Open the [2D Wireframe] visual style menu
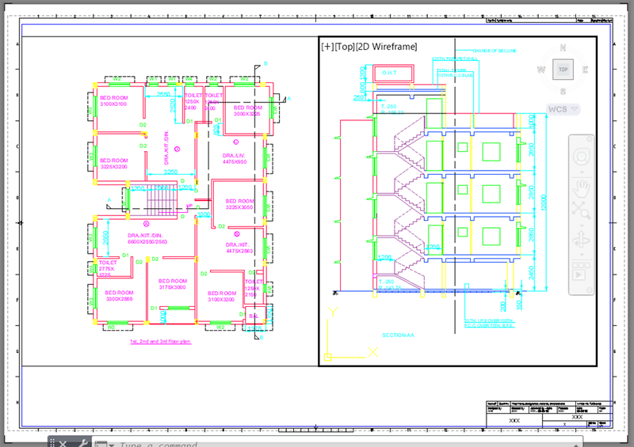The image size is (634, 447). tap(387, 47)
